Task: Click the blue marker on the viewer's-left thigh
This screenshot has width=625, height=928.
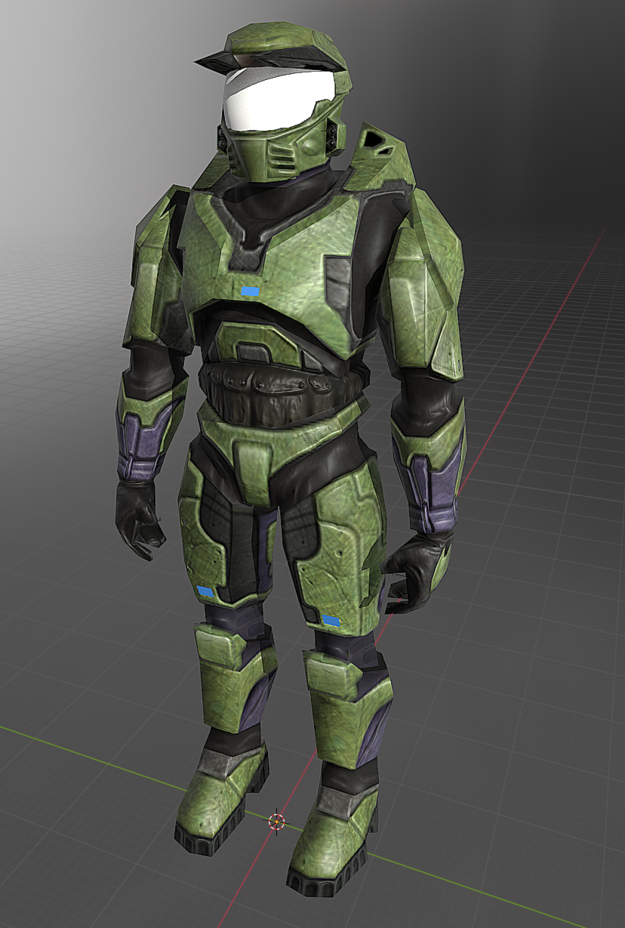Action: [x=205, y=590]
